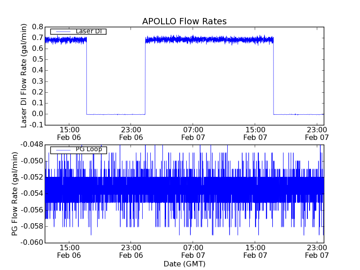Viewport: 360px width, 270px height.
Task: Select the -0.060 tick label on bottom plot
Action: point(31,243)
